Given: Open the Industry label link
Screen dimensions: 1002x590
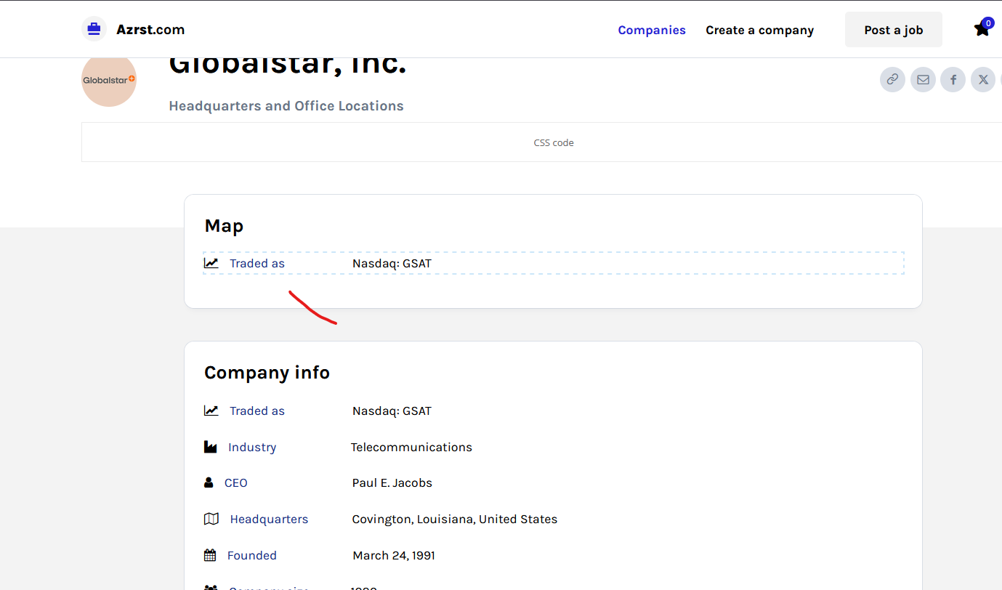Looking at the screenshot, I should [252, 447].
